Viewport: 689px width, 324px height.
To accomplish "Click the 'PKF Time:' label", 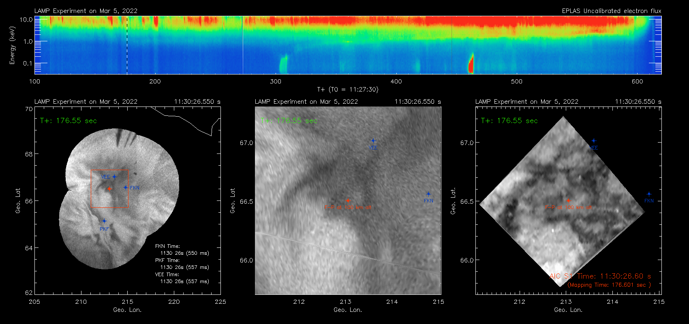I will click(x=167, y=260).
